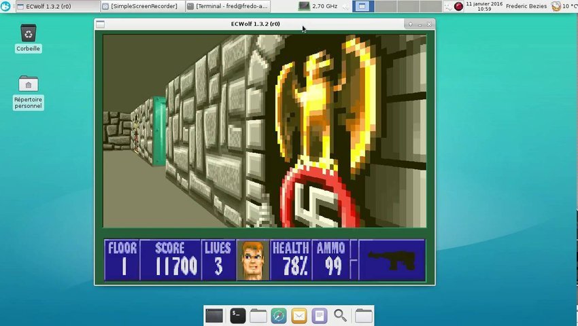Select the second workspace in switcher
This screenshot has height=326, width=578.
click(x=386, y=6)
